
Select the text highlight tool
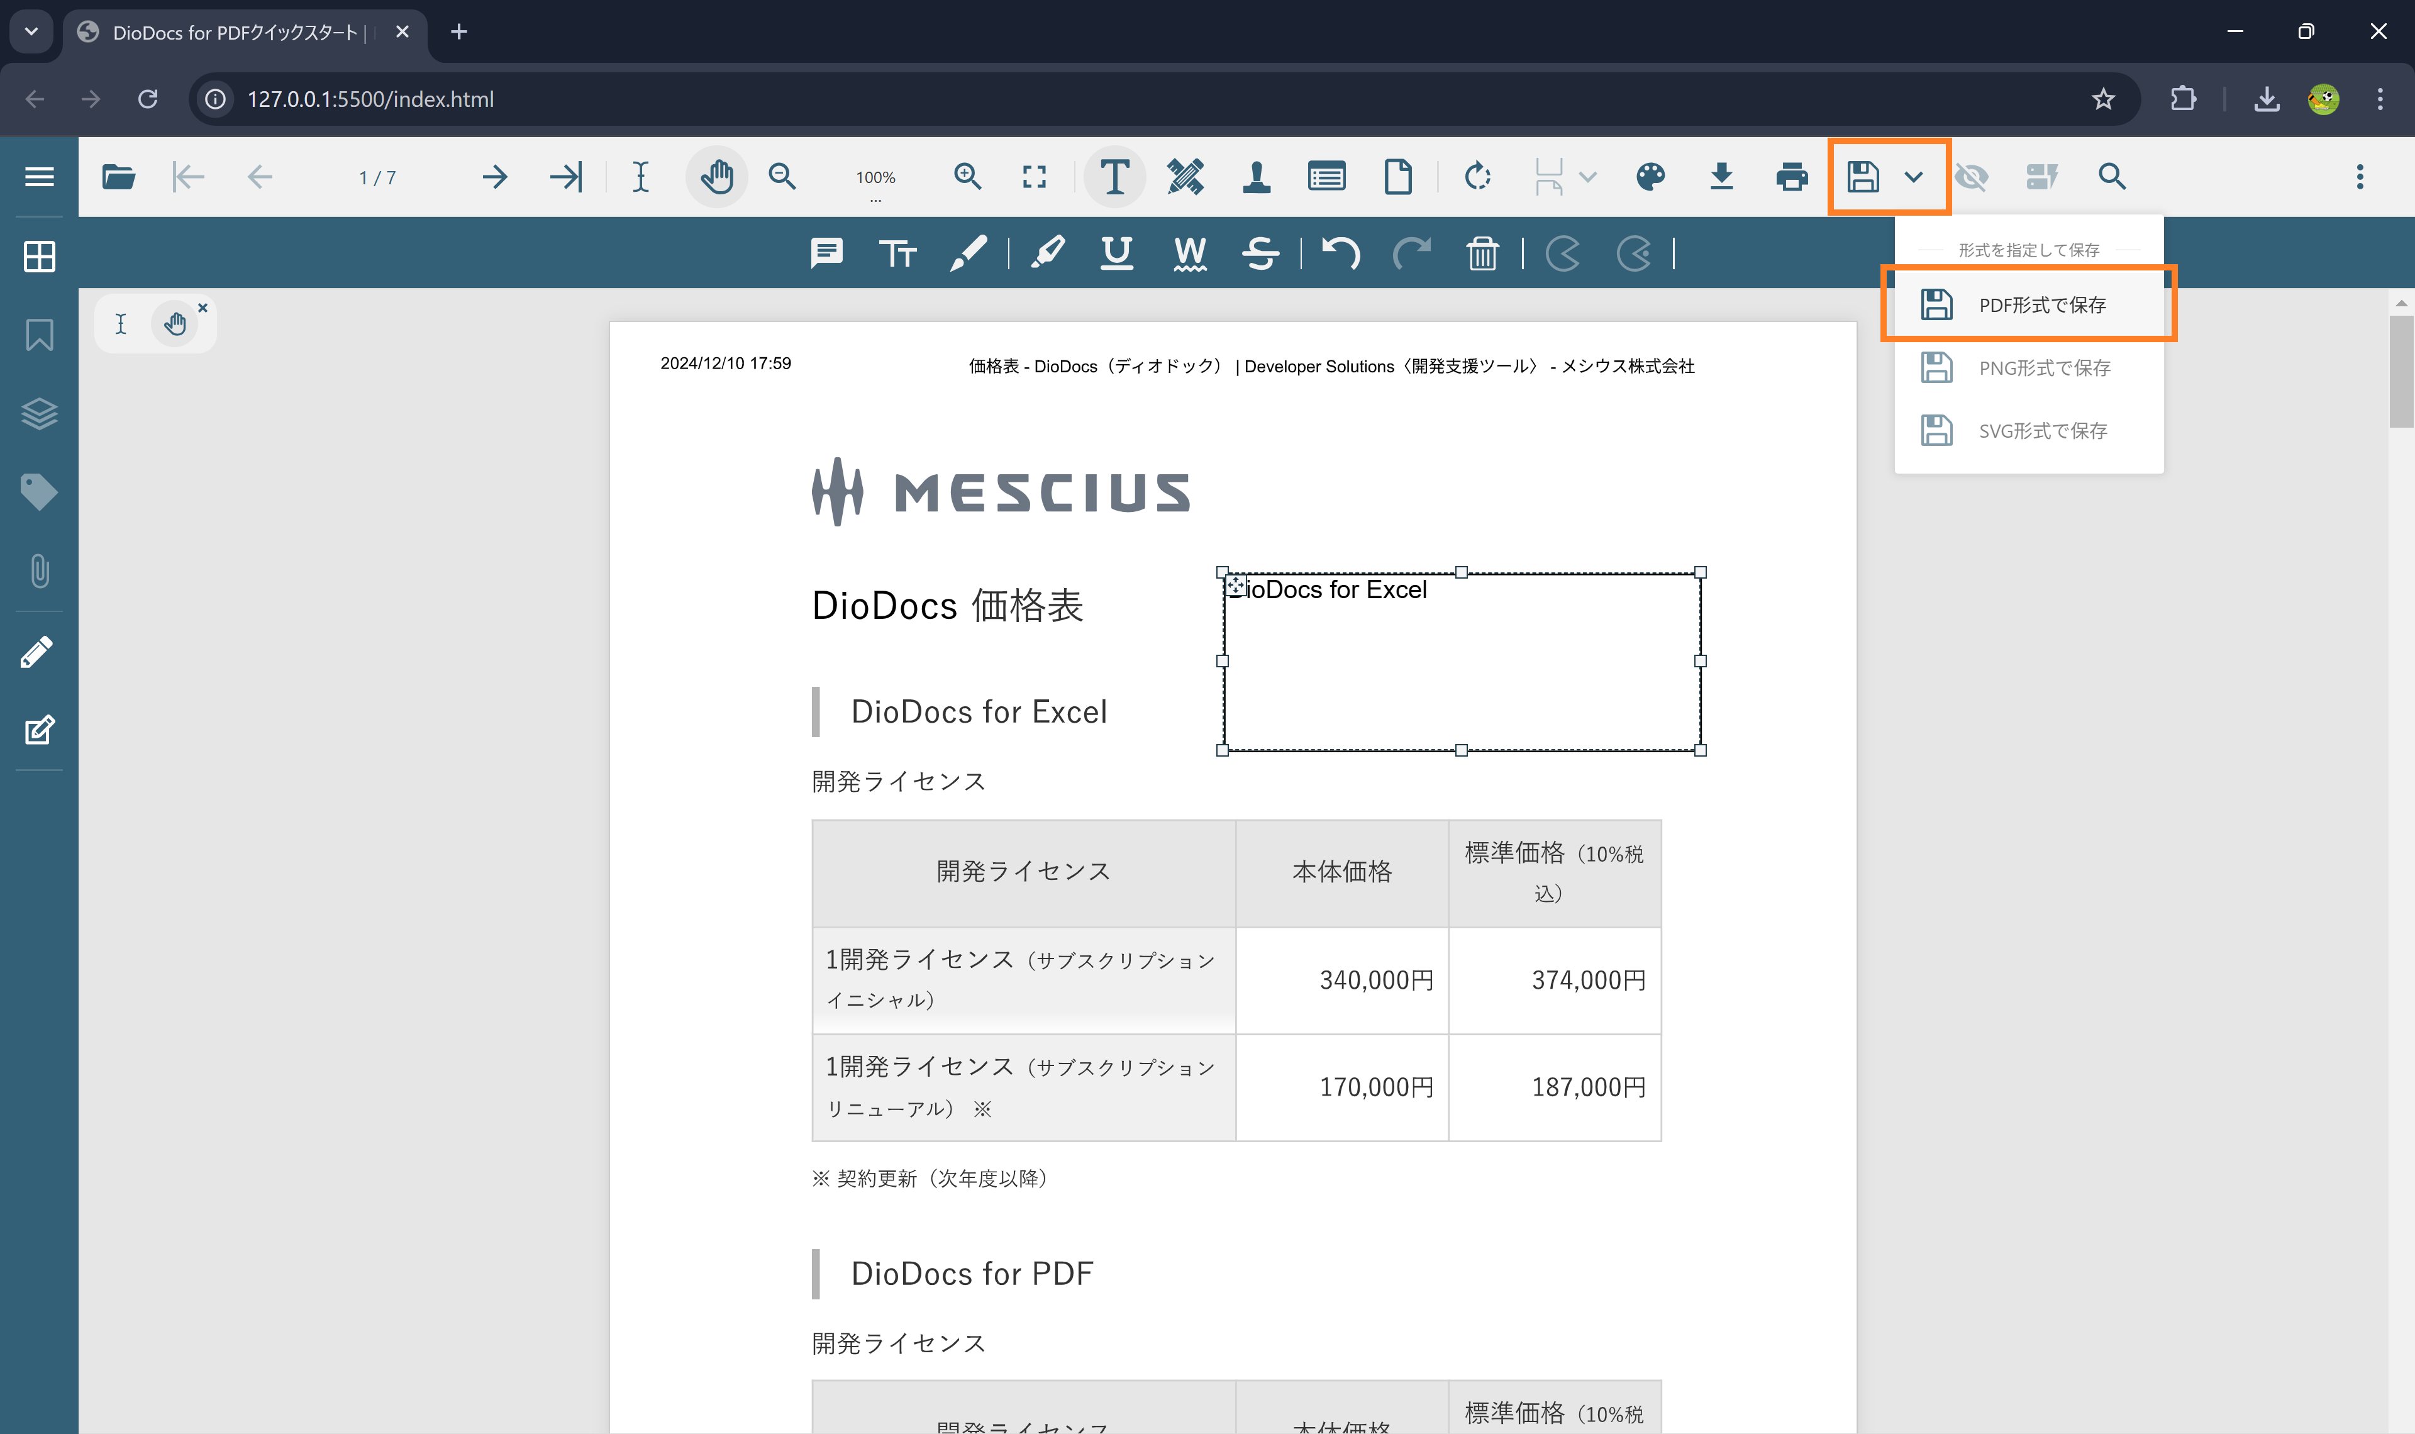pyautogui.click(x=1048, y=253)
